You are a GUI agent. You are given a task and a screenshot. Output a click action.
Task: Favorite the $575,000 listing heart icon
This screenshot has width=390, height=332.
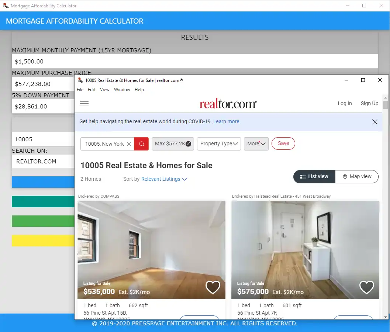point(367,287)
